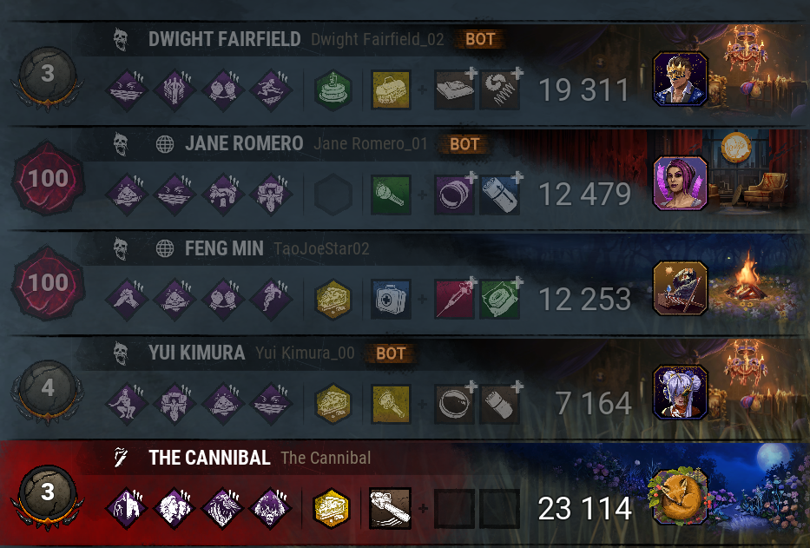Open Dwight Fairfield's masked character portrait
Screen dimensions: 810x548
(x=681, y=79)
